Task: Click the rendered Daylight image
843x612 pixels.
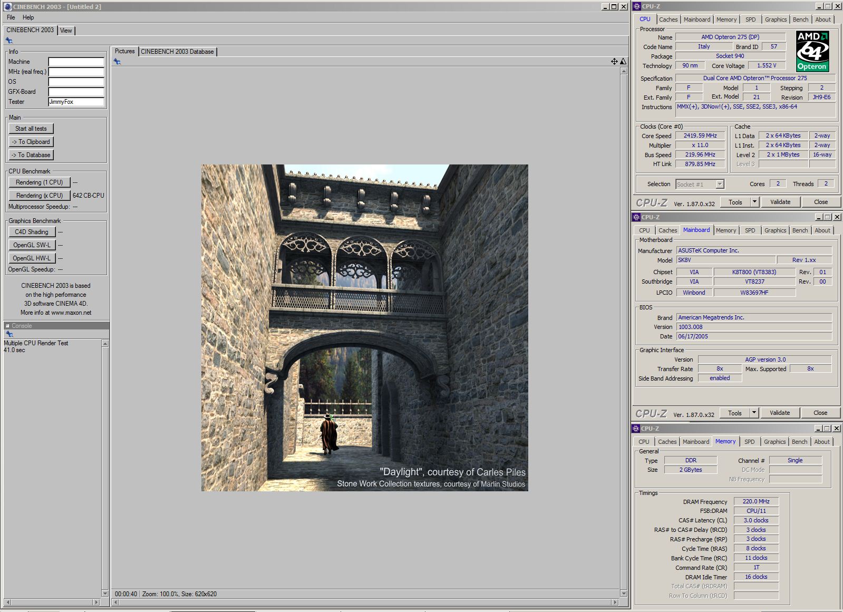Action: (364, 328)
